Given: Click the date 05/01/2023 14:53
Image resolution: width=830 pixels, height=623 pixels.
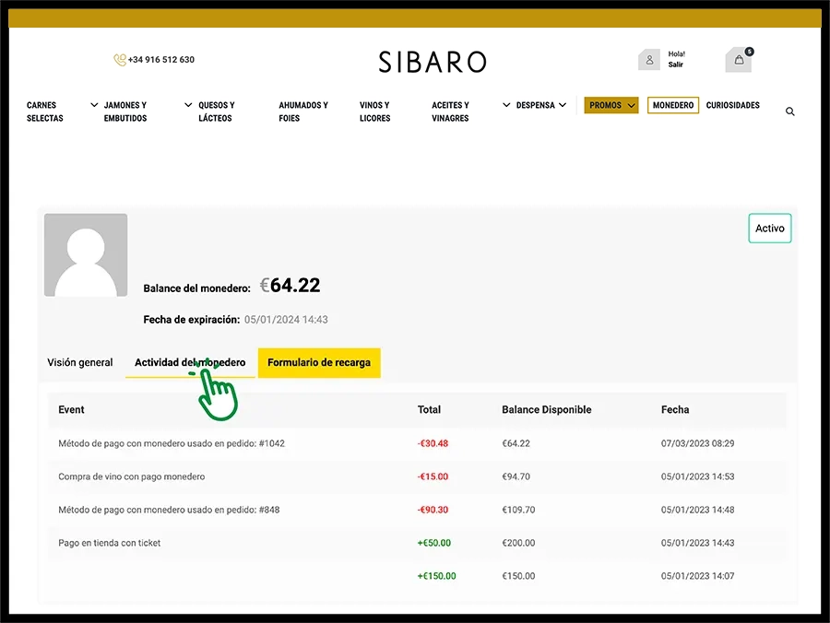Looking at the screenshot, I should point(698,476).
